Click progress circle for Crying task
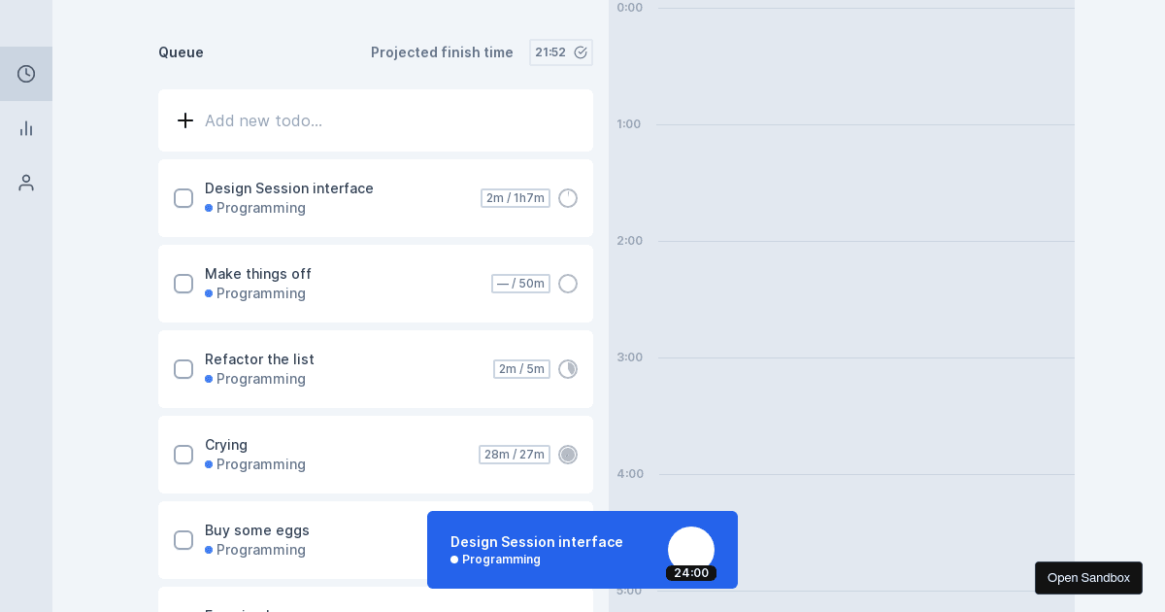 pyautogui.click(x=568, y=455)
